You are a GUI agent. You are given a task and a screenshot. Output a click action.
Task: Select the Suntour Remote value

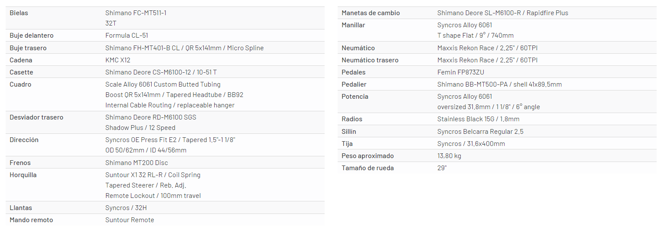click(x=130, y=220)
